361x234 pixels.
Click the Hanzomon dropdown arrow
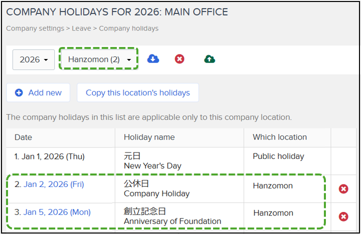pyautogui.click(x=129, y=59)
